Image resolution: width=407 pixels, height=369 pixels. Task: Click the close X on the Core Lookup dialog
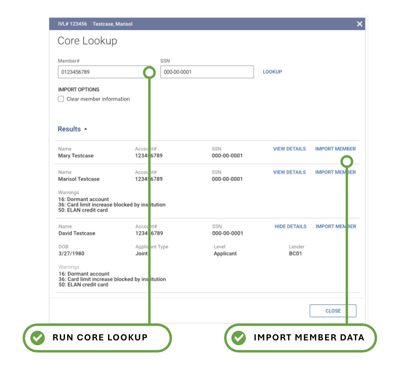click(x=360, y=24)
